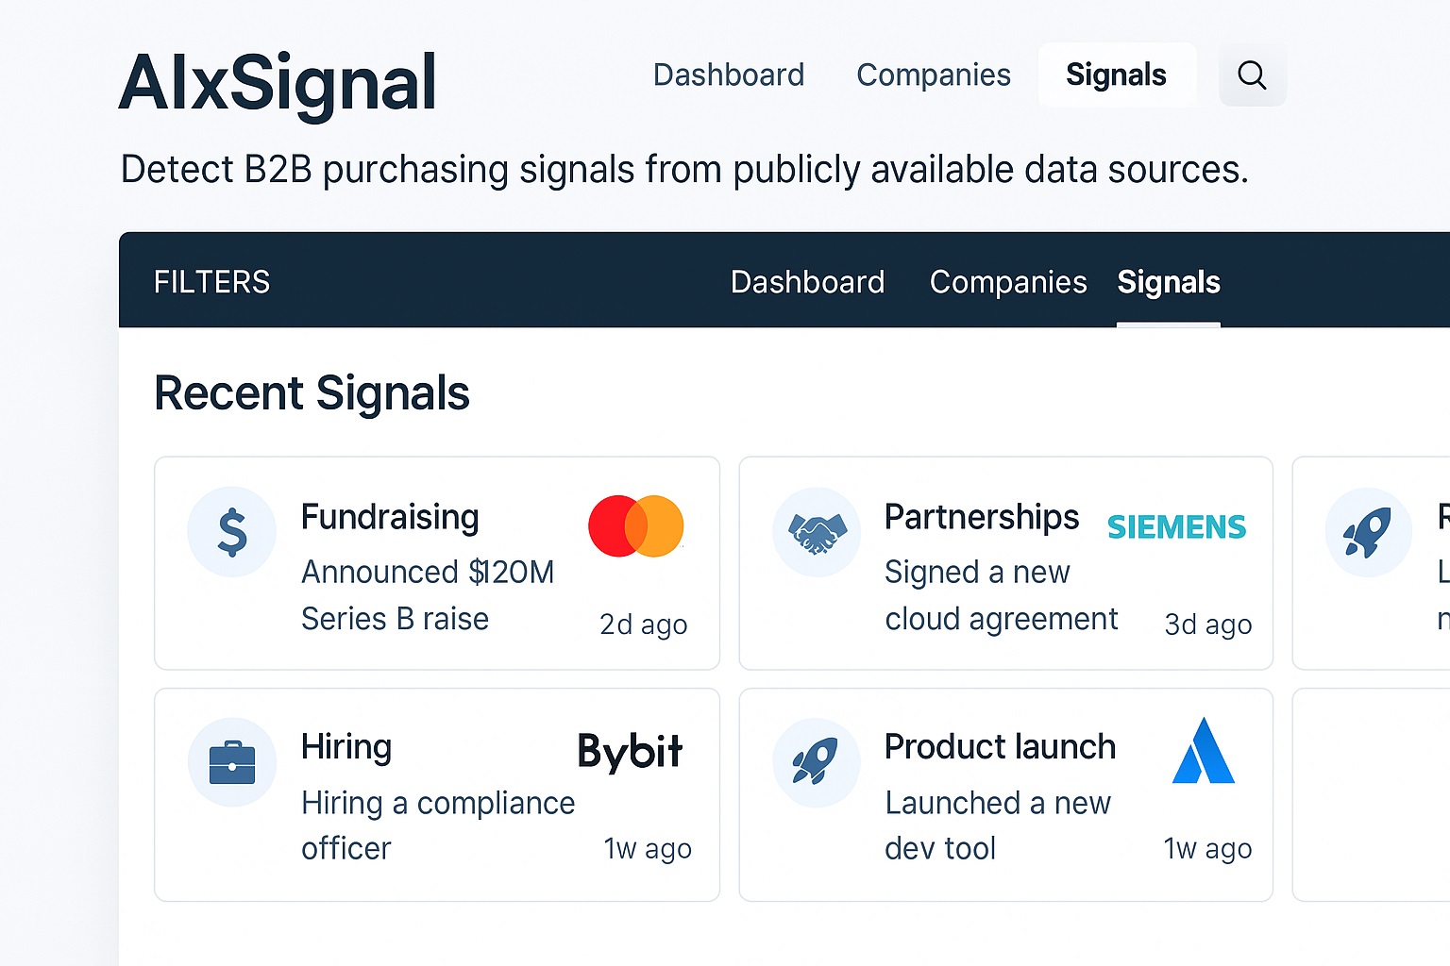Click the Bybit logo on the Hiring card

(629, 752)
